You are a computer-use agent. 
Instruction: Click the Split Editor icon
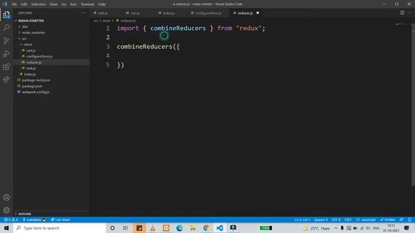402,13
